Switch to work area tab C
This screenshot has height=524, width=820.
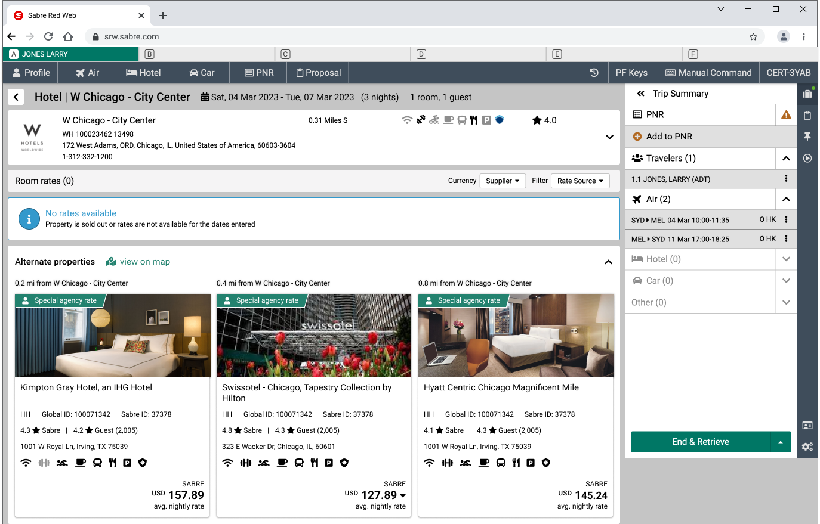click(343, 54)
